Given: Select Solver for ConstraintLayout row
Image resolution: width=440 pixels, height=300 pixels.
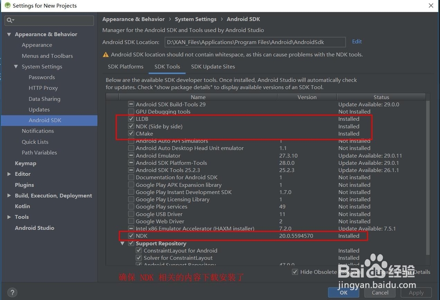Looking at the screenshot, I should [265, 258].
